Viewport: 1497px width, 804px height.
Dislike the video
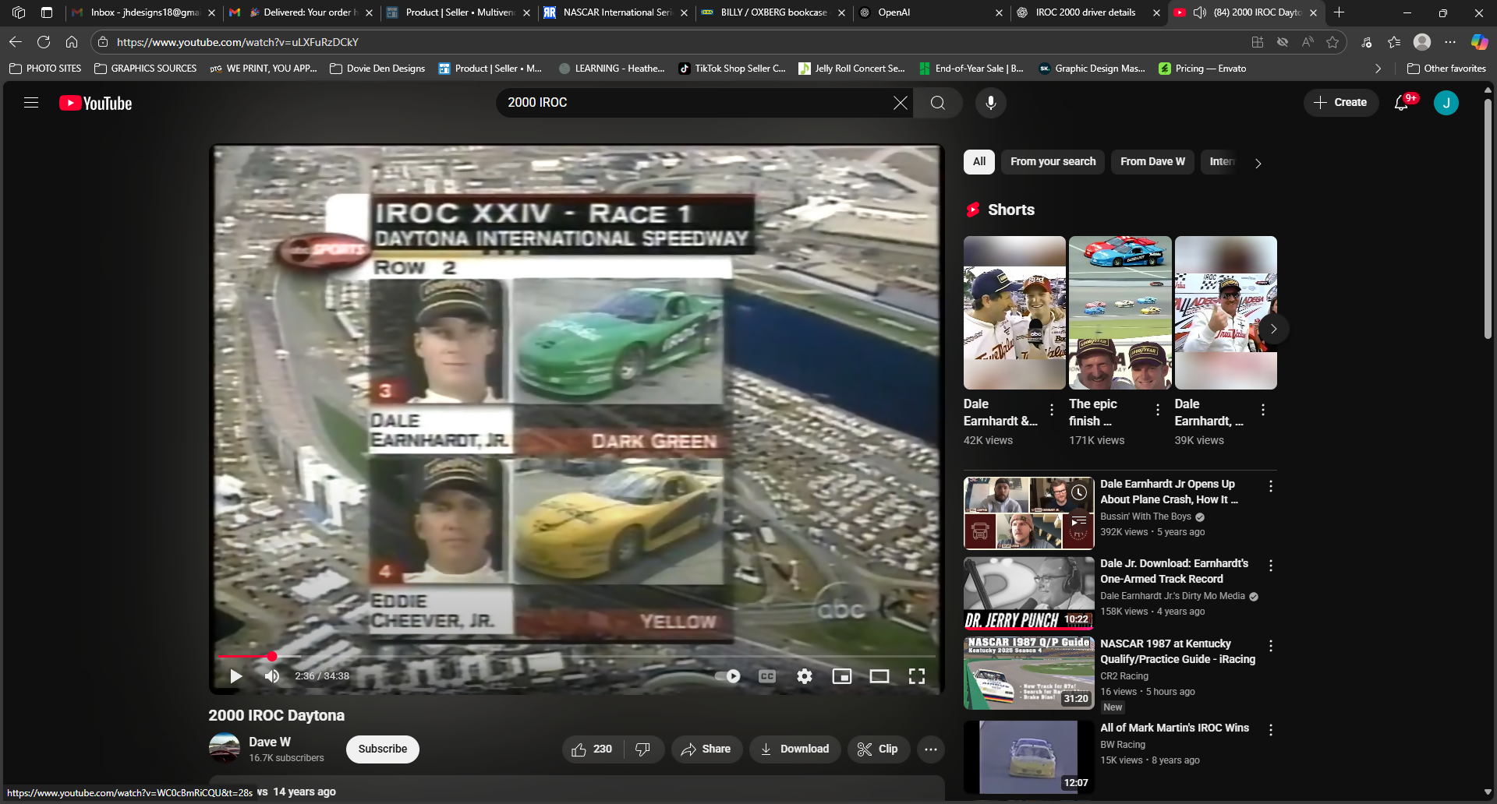pos(643,749)
